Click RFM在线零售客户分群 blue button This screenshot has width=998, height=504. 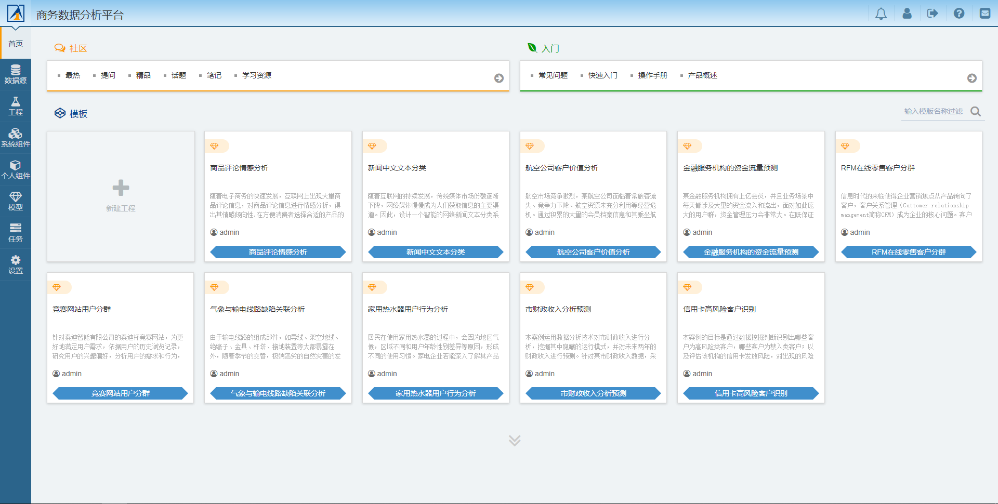click(x=909, y=252)
